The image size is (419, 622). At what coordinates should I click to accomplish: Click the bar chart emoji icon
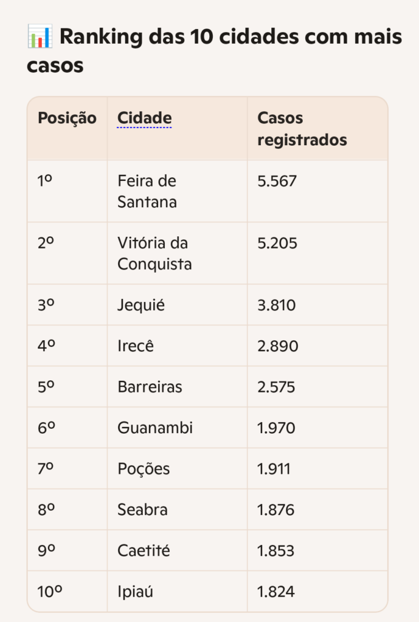pos(40,36)
